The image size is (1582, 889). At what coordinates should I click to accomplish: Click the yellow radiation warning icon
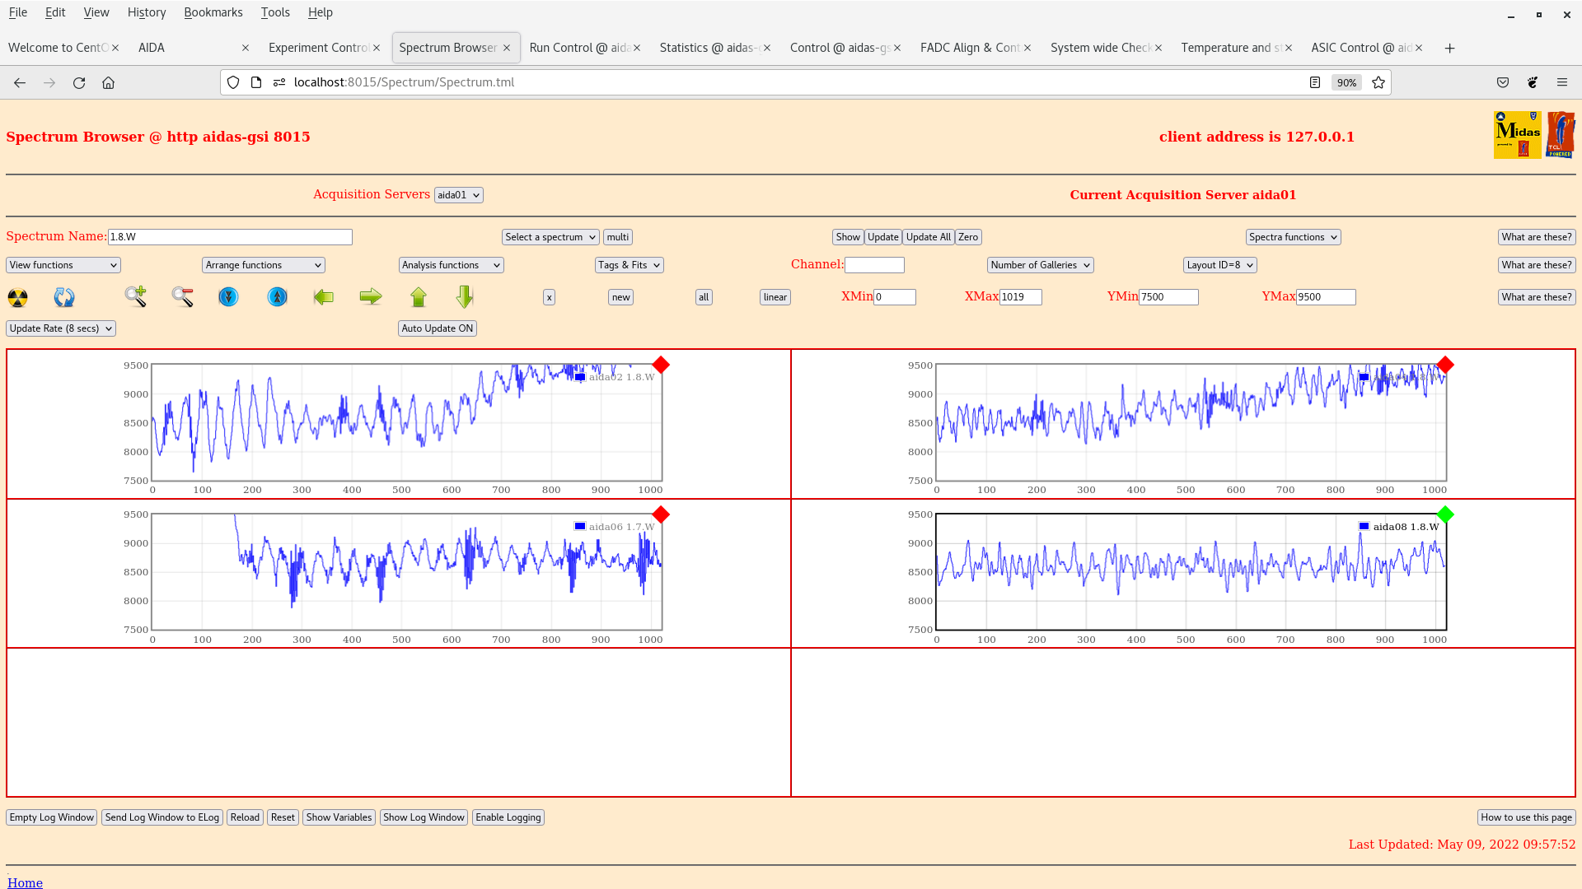(x=17, y=297)
